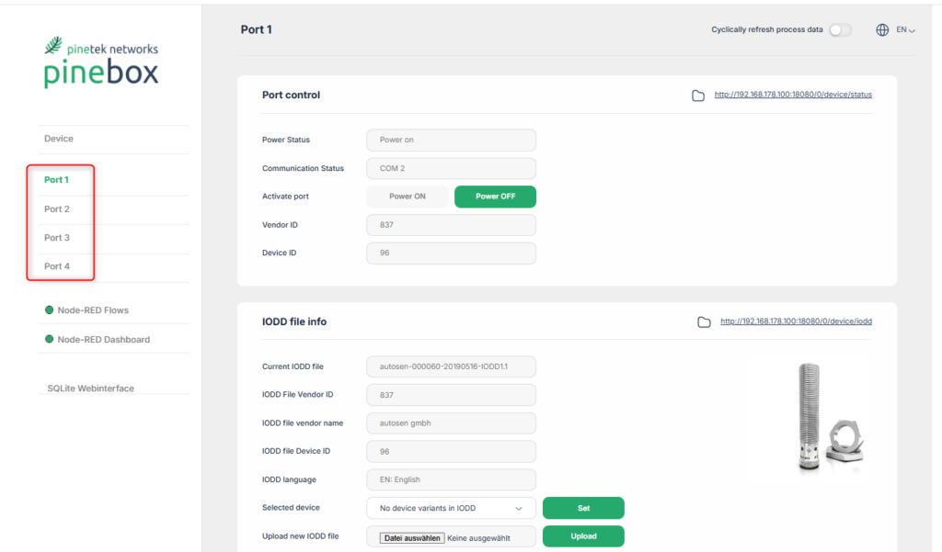Open the device/status URL link
The width and height of the screenshot is (942, 552).
click(x=793, y=95)
